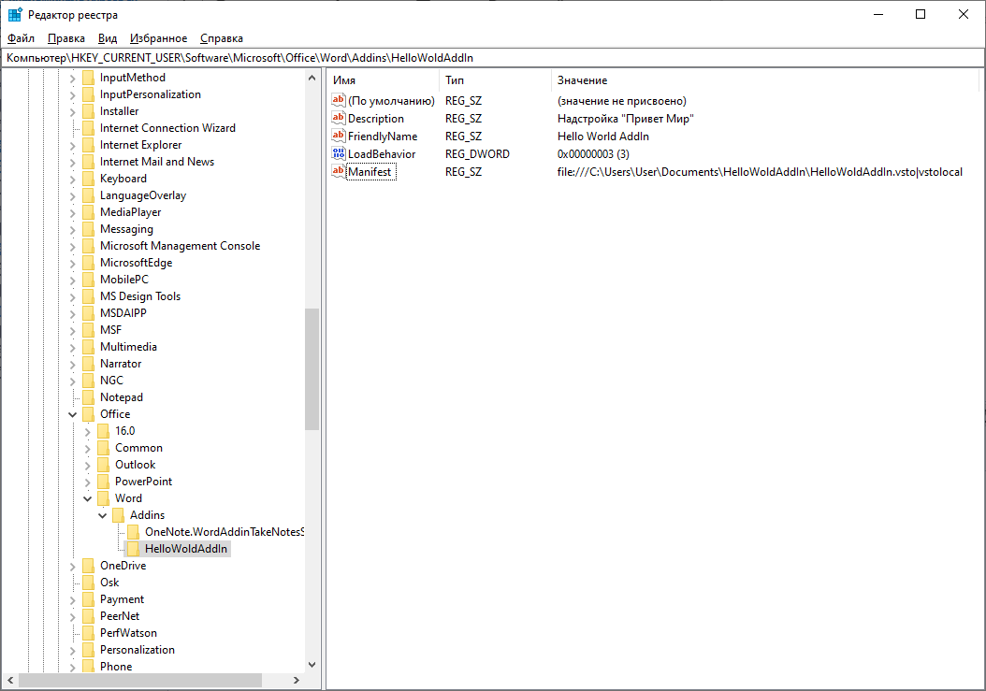Open the Файл menu
The image size is (986, 691).
[21, 38]
